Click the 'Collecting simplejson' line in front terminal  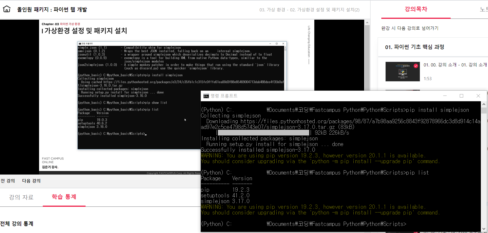click(231, 116)
